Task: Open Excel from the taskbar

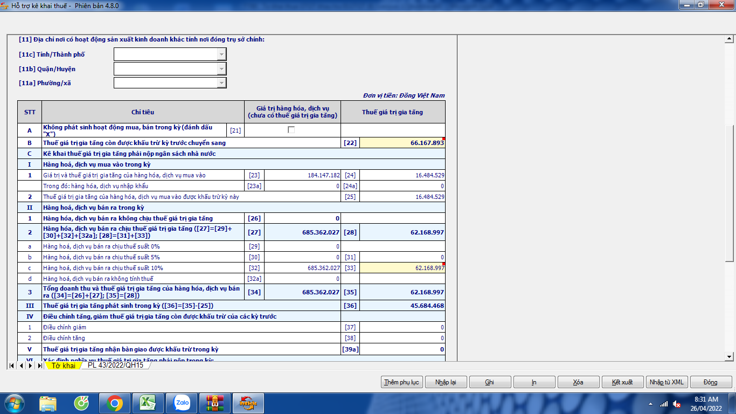Action: tap(147, 402)
